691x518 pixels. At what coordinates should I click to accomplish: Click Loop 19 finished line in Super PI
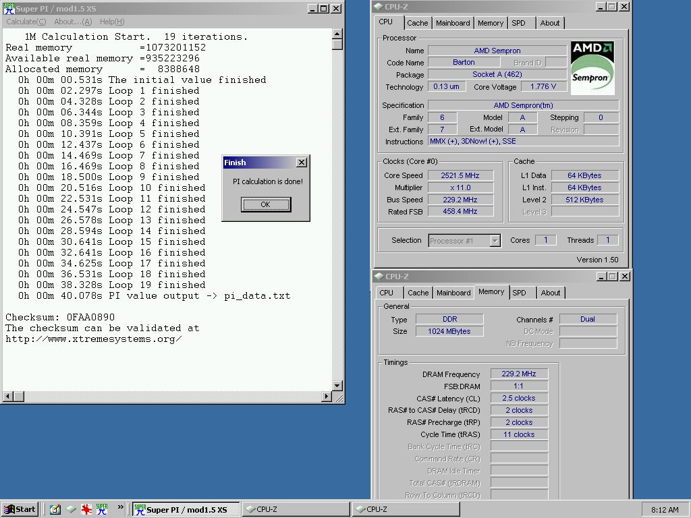[111, 285]
